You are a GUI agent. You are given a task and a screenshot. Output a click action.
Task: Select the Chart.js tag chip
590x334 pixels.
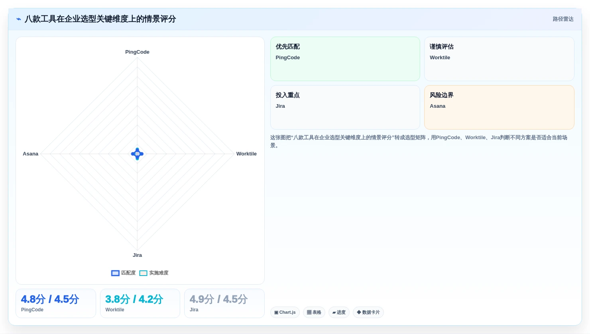pos(285,313)
